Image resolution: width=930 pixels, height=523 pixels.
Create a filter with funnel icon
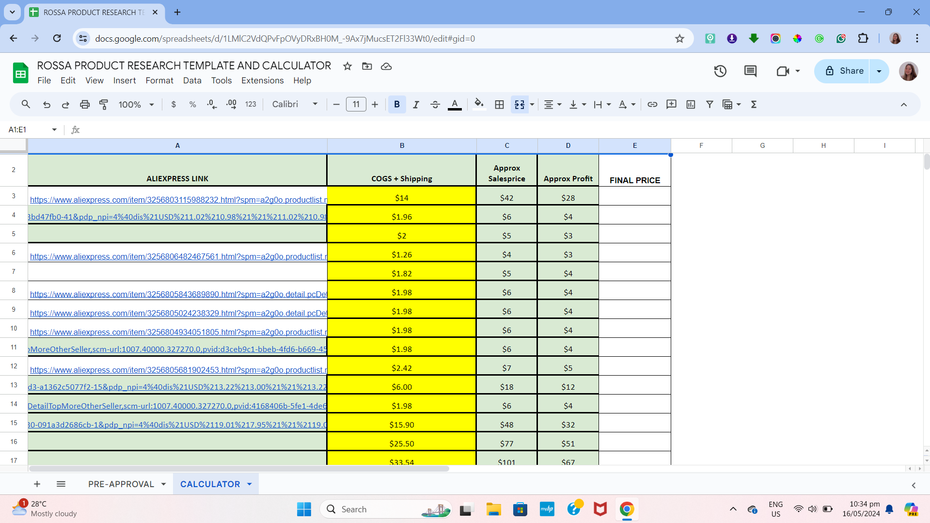[x=709, y=104]
